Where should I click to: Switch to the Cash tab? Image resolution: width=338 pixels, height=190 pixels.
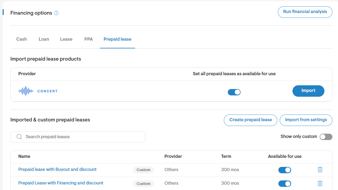(22, 39)
